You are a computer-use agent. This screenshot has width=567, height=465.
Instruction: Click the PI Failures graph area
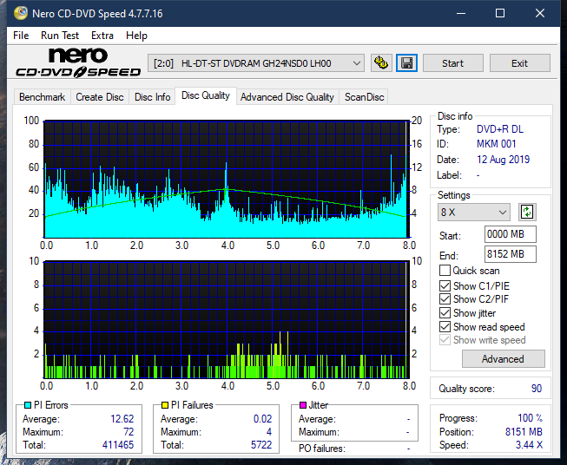coord(227,320)
